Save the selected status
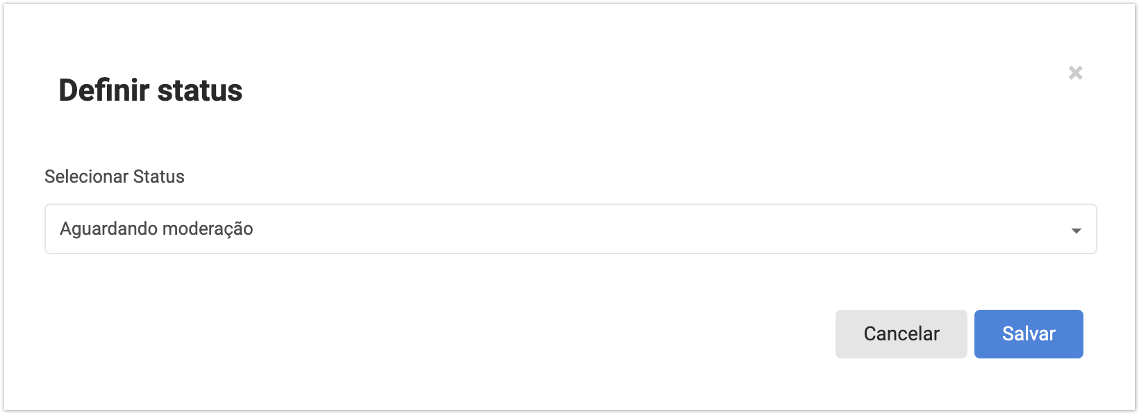 pos(1028,334)
